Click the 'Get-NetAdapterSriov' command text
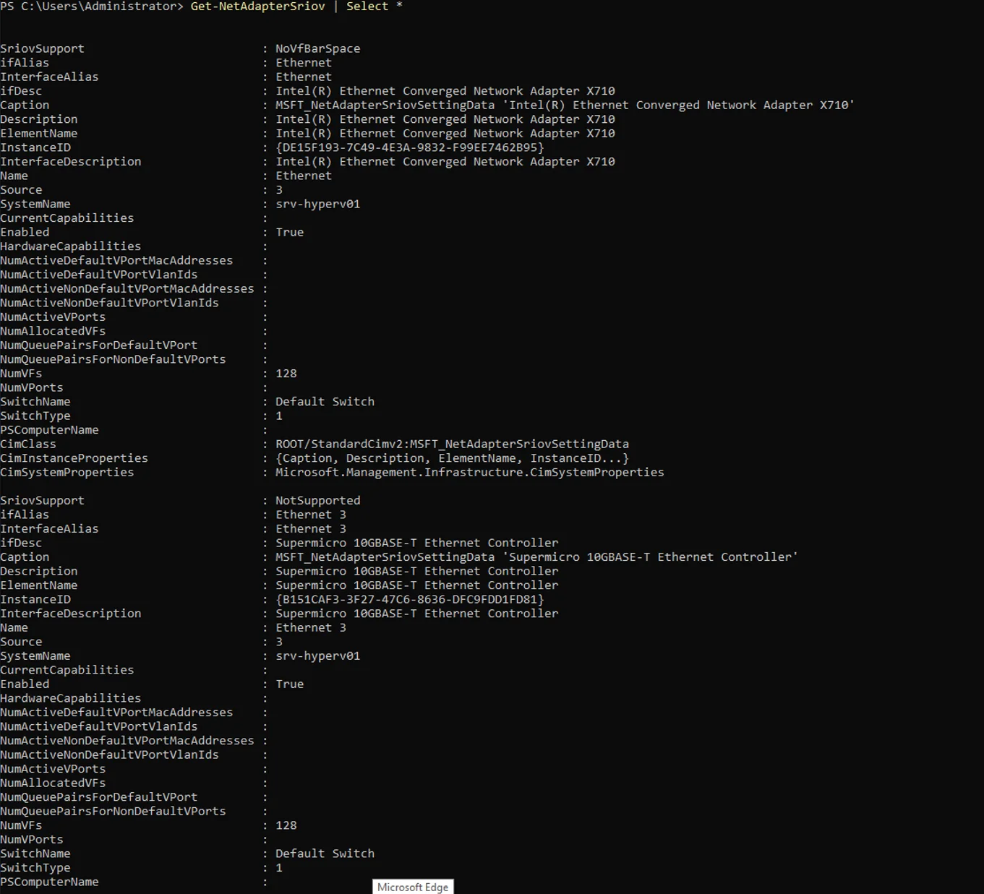 click(x=257, y=7)
